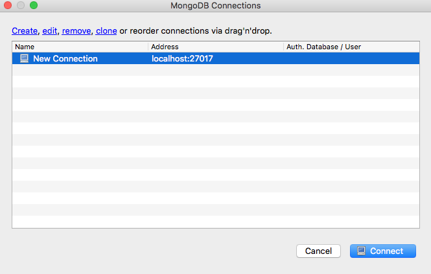Sort by the Address column header
The height and width of the screenshot is (274, 431).
(165, 47)
